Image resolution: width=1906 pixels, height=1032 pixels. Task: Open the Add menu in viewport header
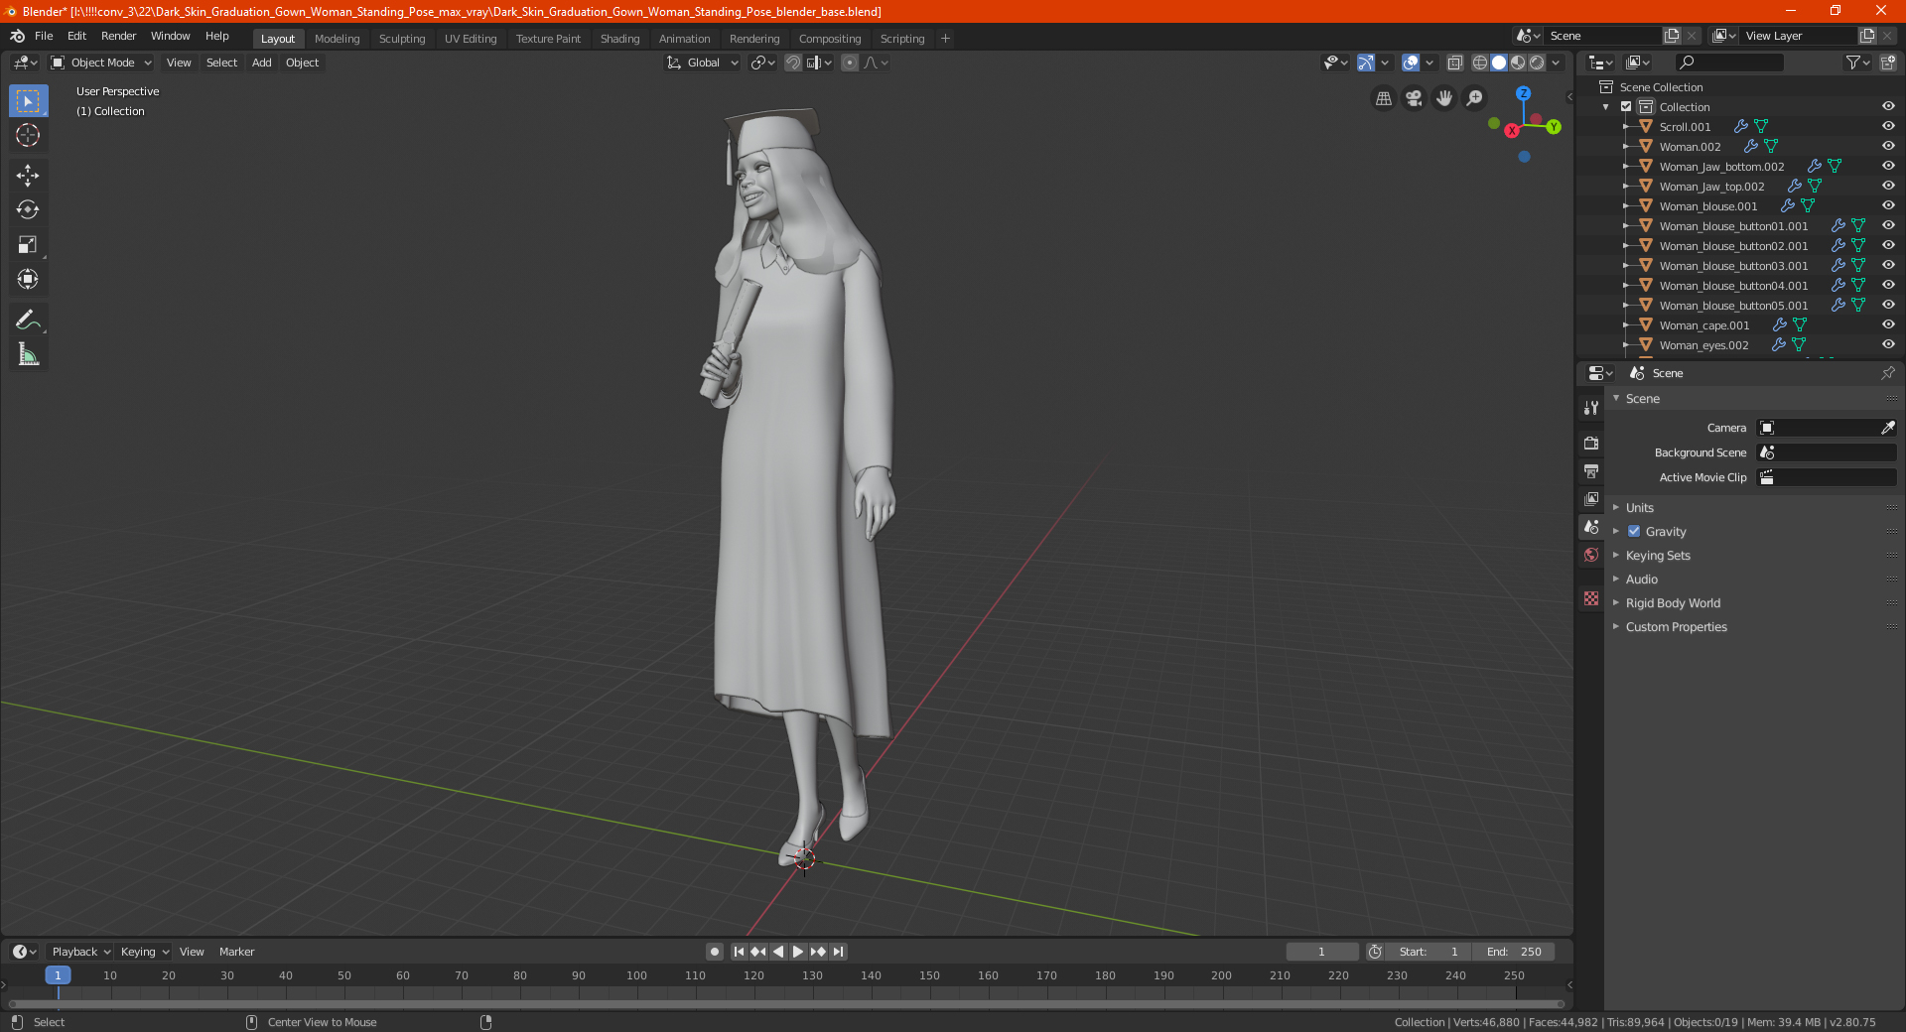261,63
